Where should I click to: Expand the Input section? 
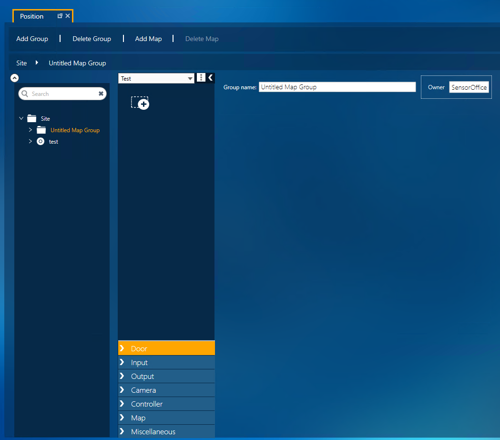[166, 362]
